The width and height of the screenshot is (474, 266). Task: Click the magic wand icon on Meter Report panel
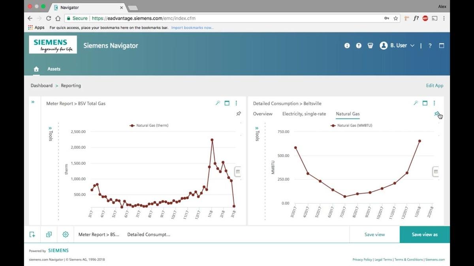pos(218,103)
